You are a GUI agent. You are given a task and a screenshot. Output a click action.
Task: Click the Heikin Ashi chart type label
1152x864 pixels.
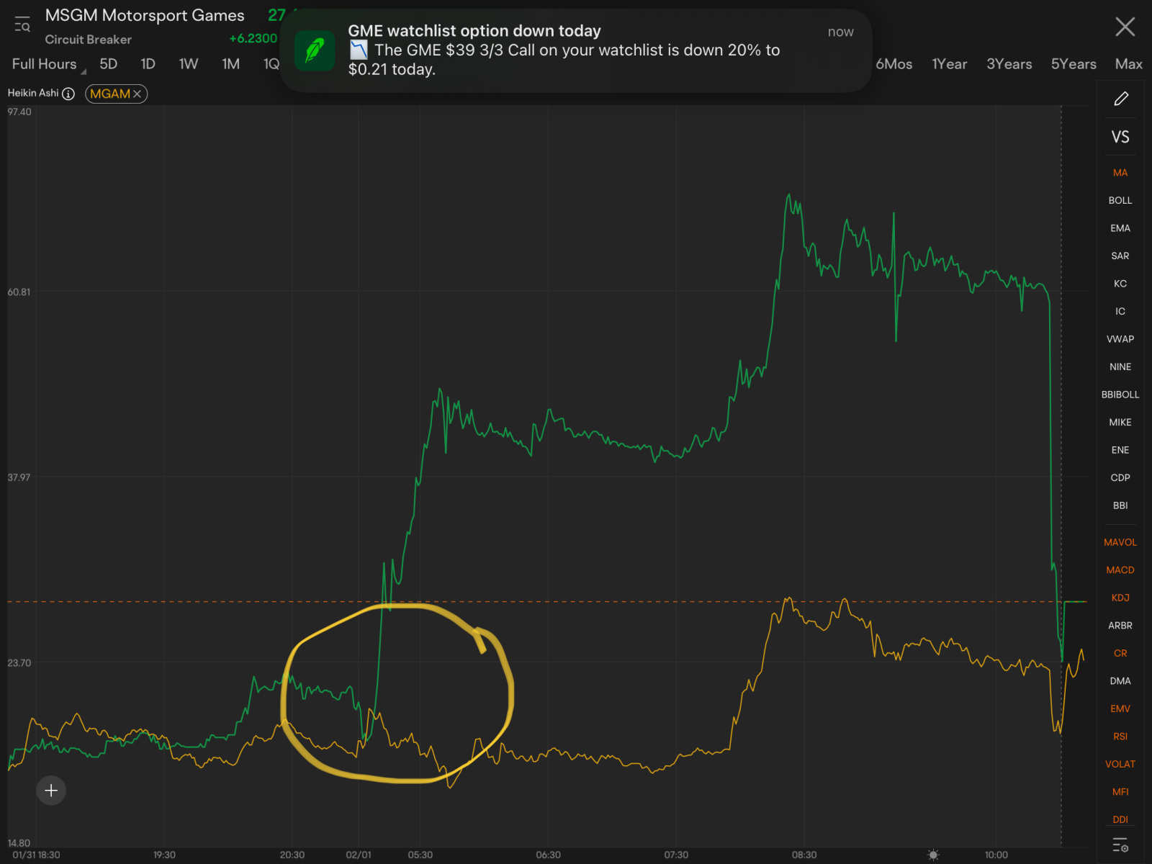click(x=33, y=93)
